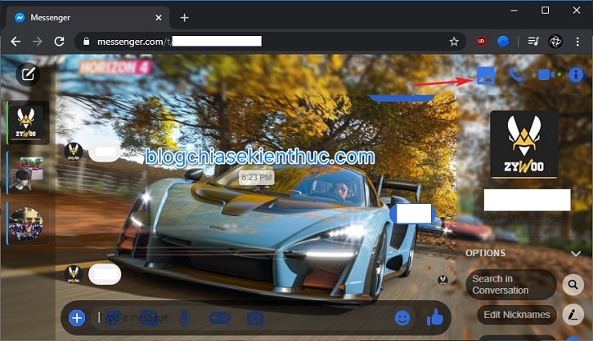Open the Messenger extension icon in the toolbar
The image size is (593, 341).
pos(503,42)
